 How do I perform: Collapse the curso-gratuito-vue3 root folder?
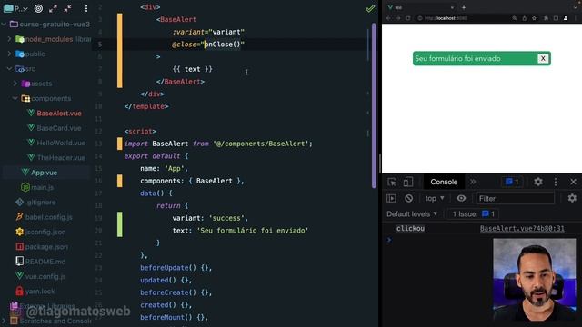point(4,25)
